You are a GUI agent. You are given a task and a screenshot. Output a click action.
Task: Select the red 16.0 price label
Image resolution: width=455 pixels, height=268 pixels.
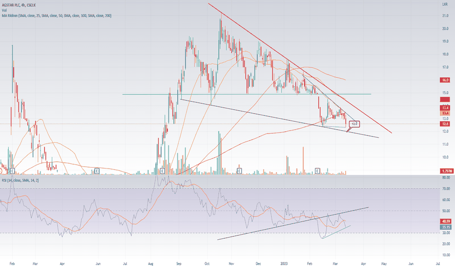click(445, 80)
